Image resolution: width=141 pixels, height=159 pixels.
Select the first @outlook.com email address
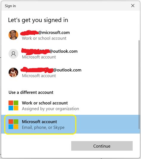[x=49, y=51]
